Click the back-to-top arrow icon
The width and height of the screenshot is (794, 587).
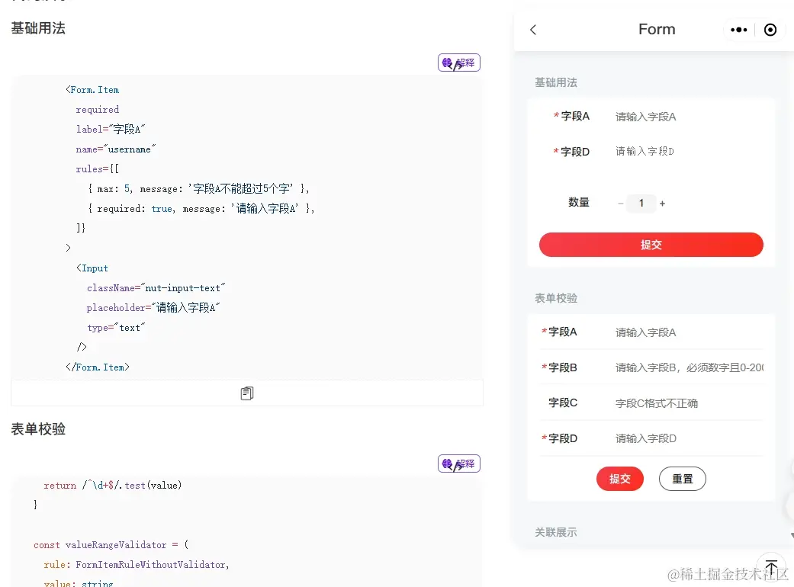click(x=771, y=567)
